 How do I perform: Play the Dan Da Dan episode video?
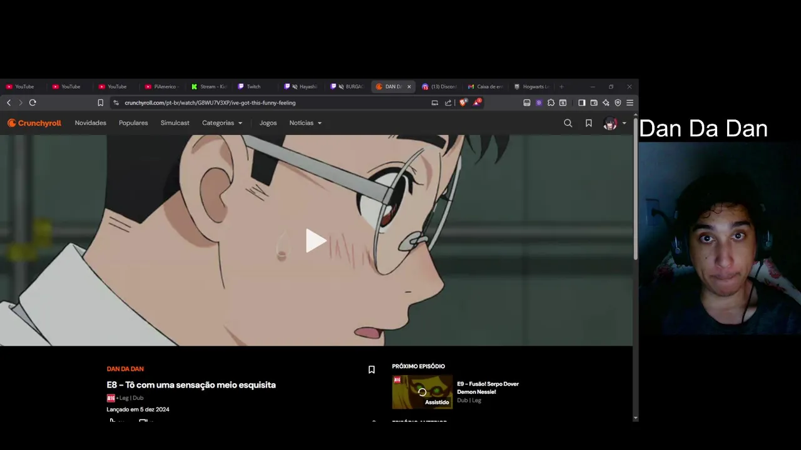click(315, 241)
